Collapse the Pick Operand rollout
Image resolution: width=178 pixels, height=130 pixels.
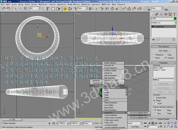pos(163,47)
